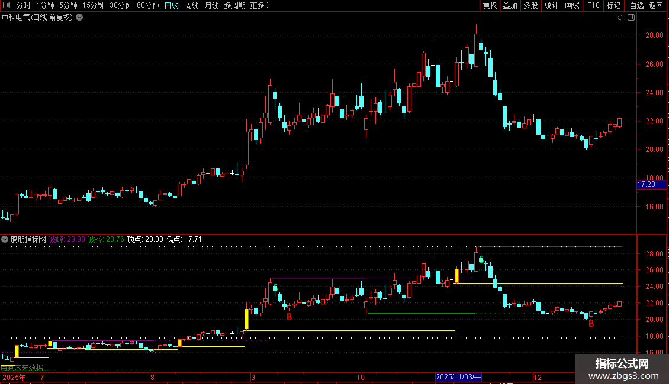Open the F10 company info
Image resolution: width=669 pixels, height=384 pixels.
tap(593, 5)
